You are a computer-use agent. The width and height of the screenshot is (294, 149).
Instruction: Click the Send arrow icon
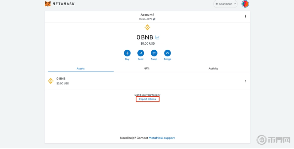tap(141, 53)
